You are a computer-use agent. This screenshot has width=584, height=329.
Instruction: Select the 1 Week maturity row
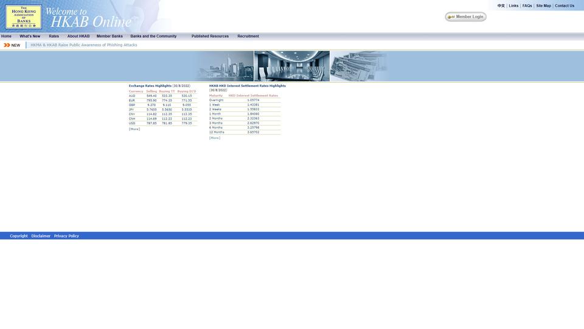point(245,105)
